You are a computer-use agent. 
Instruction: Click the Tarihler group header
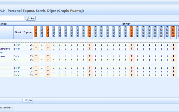pyautogui.click(x=125, y=24)
